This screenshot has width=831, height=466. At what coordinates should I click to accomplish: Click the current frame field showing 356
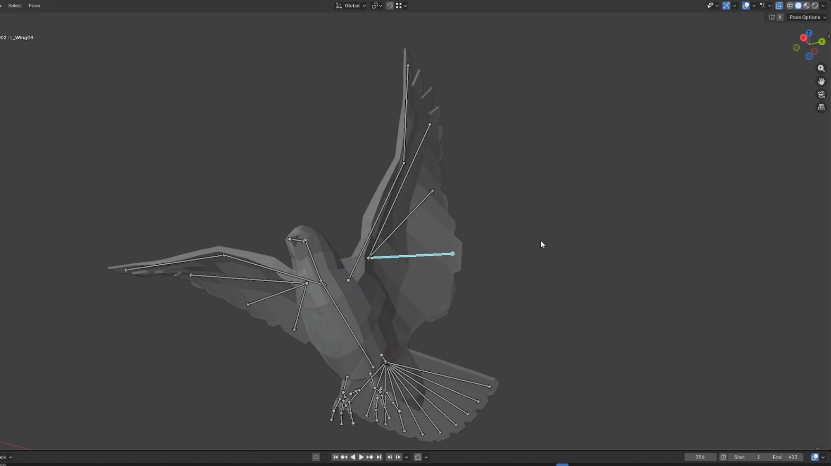(700, 457)
